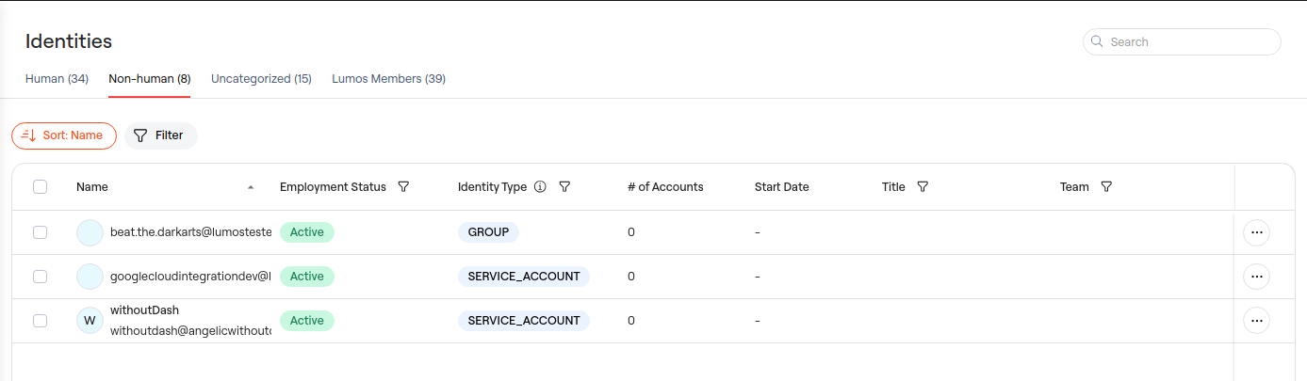1307x381 pixels.
Task: Check the withoutDash row checkbox
Action: point(40,321)
